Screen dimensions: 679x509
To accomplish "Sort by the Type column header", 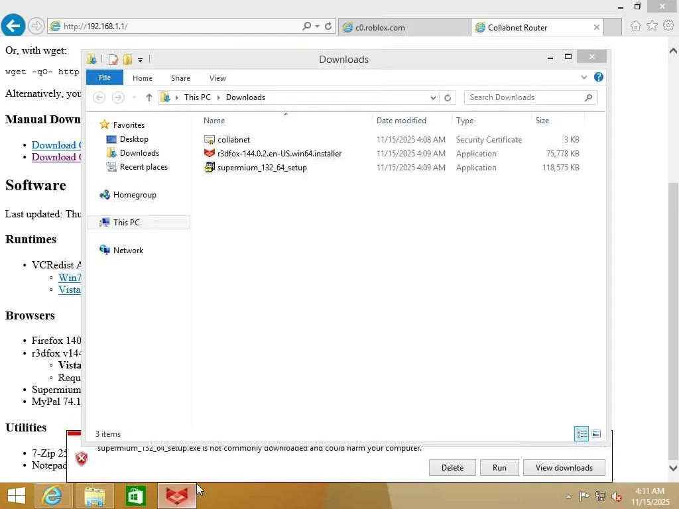I will (491, 121).
